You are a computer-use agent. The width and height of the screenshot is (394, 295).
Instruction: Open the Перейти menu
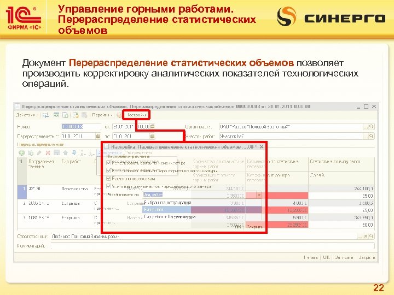tap(102, 115)
